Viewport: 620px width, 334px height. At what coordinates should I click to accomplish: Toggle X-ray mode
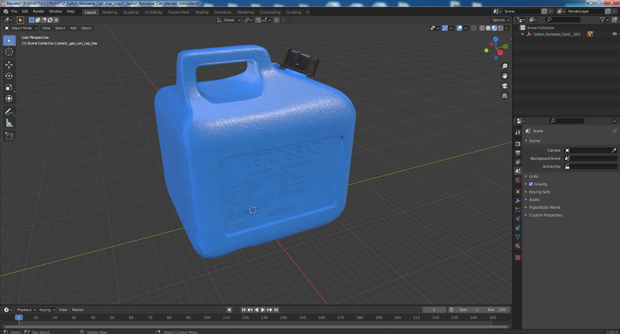coord(474,28)
